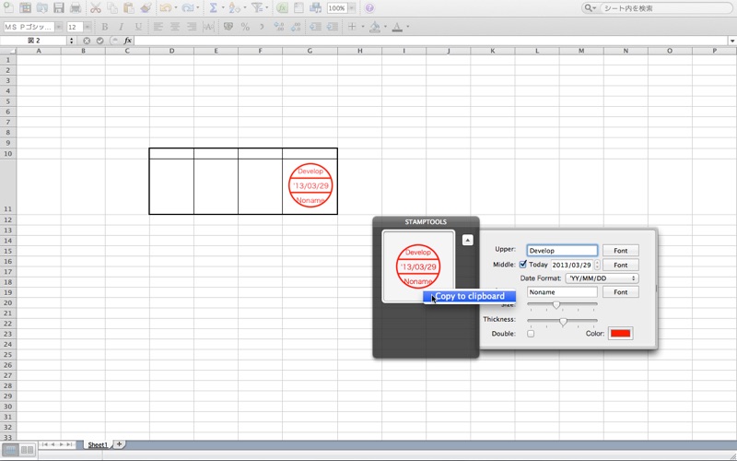Create a new workbook from toolbar

[8, 7]
